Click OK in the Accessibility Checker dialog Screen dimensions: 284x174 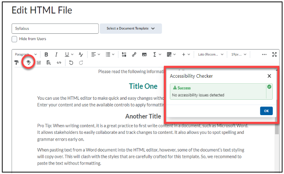(x=266, y=111)
